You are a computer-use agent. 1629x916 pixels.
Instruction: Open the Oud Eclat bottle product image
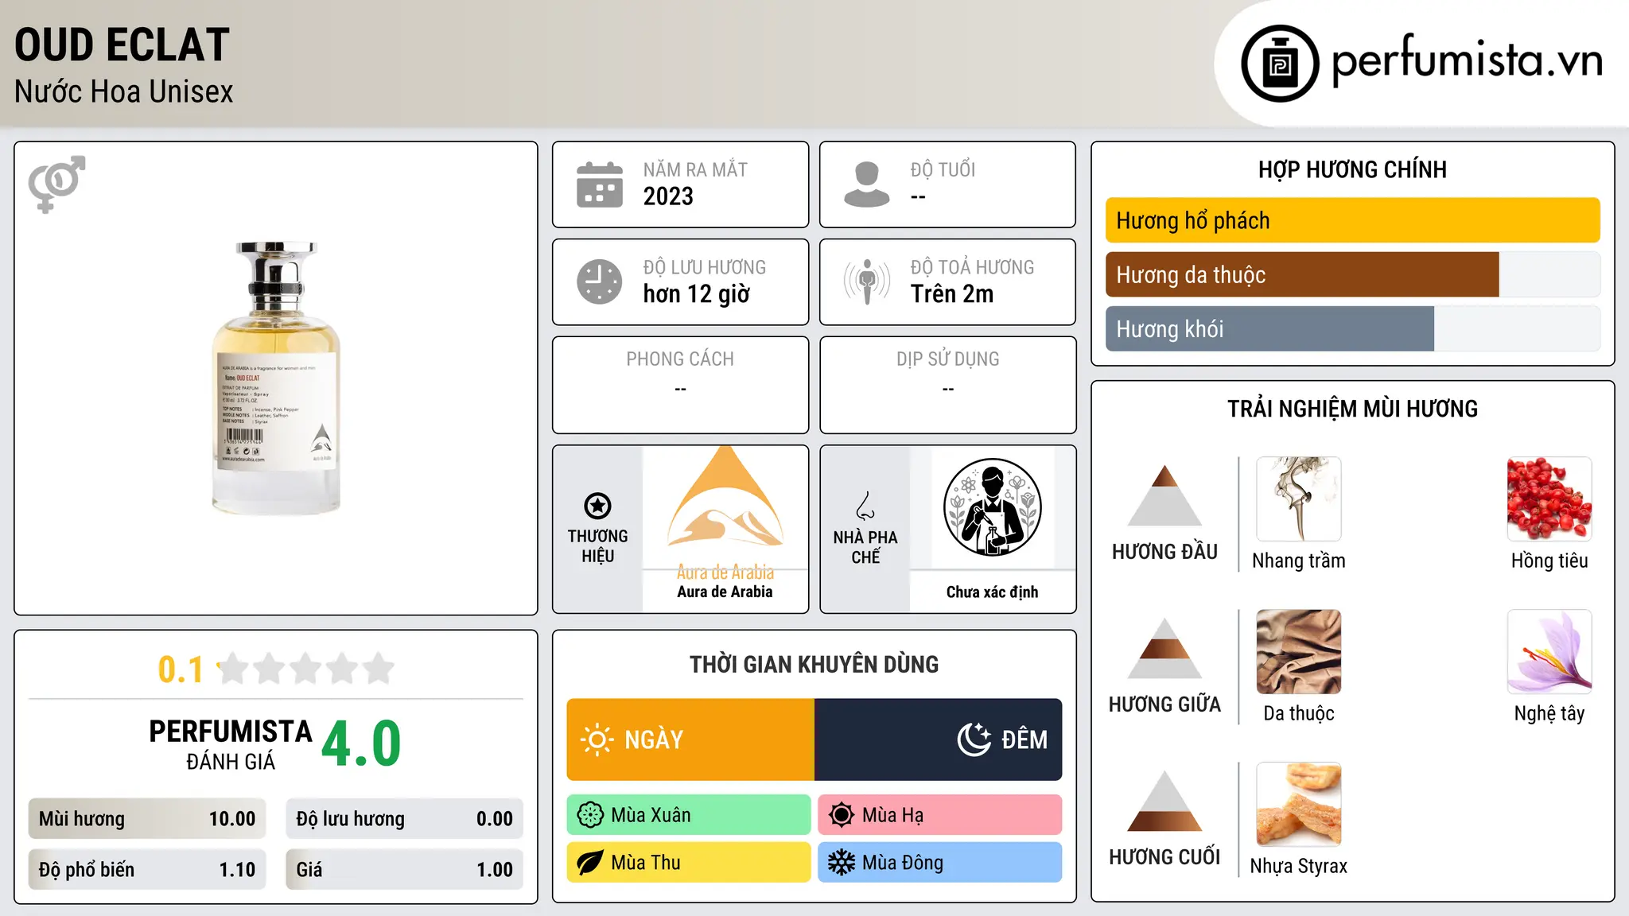(276, 378)
